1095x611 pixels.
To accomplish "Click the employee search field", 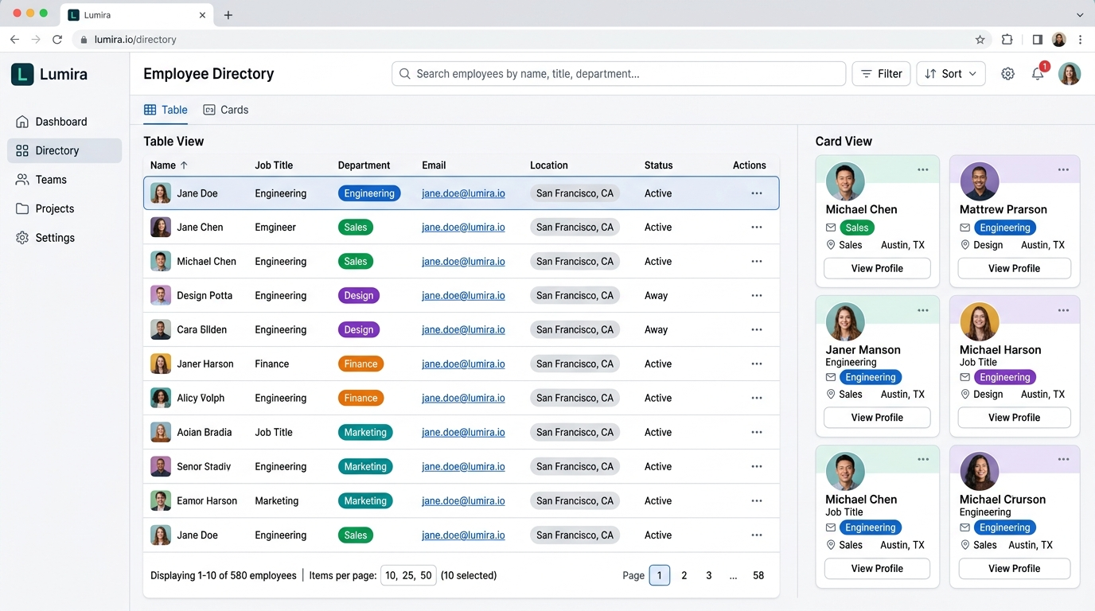I will (x=618, y=74).
